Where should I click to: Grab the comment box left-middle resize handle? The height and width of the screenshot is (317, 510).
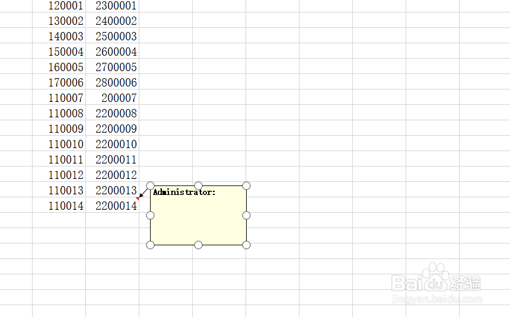150,215
